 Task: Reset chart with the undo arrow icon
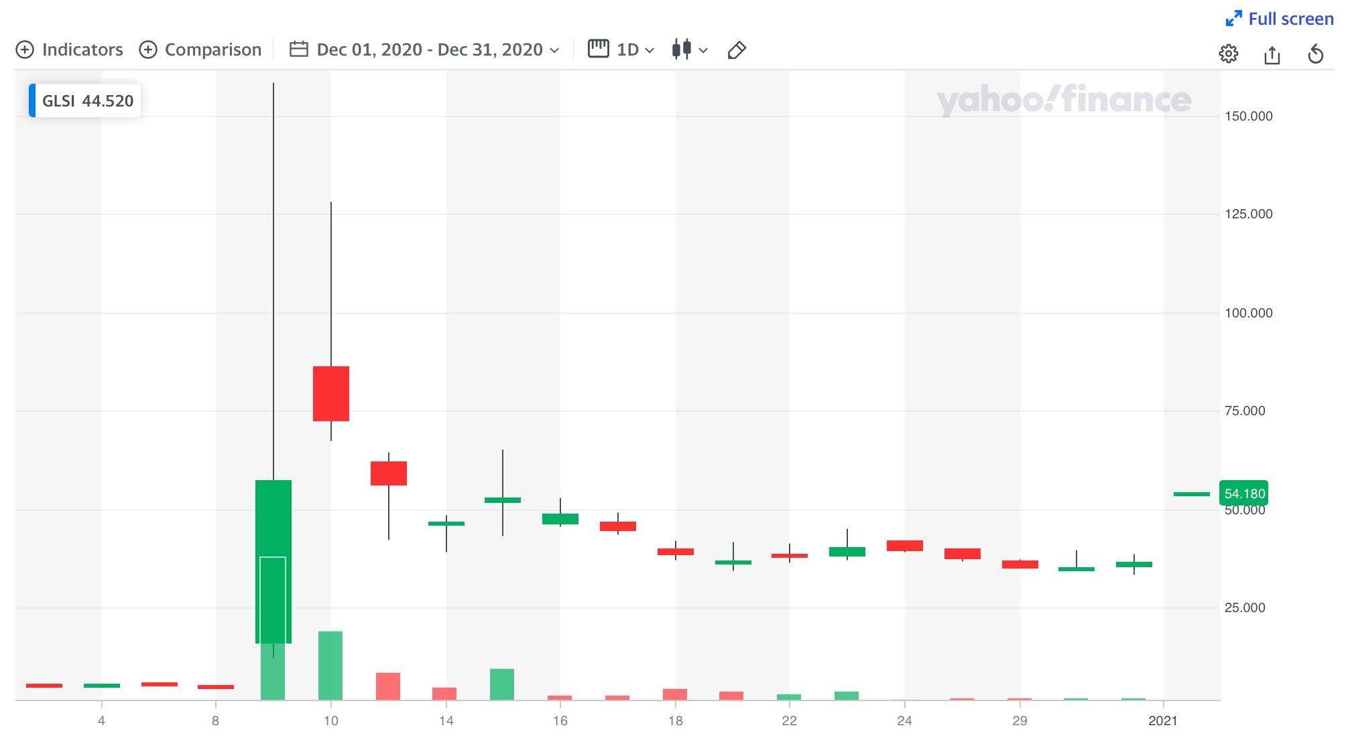pos(1315,54)
